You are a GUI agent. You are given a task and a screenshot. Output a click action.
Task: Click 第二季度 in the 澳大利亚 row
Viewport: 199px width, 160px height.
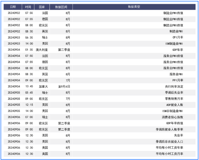point(64,50)
